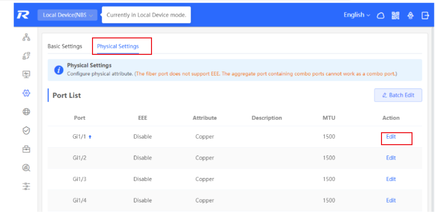Image resolution: width=435 pixels, height=222 pixels.
Task: Click the cloud icon in the header
Action: (x=380, y=15)
